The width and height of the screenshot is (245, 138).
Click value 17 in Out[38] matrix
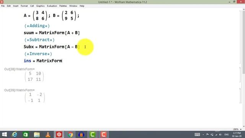click(30, 79)
